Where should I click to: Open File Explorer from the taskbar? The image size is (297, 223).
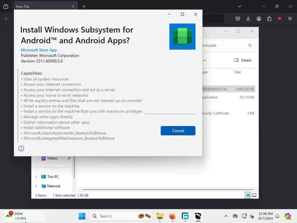tap(160, 216)
